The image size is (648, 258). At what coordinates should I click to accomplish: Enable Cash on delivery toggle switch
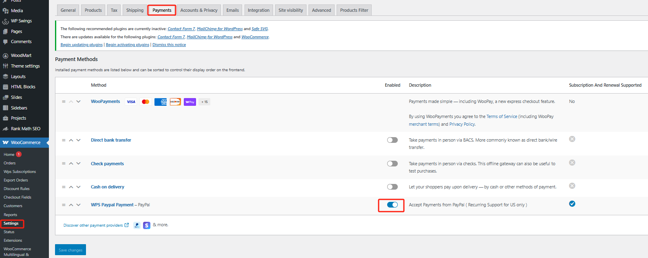tap(392, 187)
